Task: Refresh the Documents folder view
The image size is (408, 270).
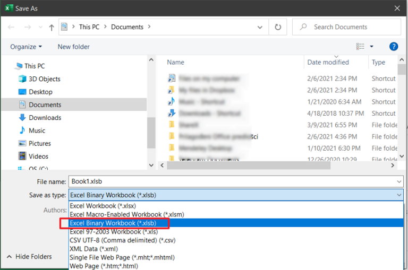Action: (x=278, y=27)
